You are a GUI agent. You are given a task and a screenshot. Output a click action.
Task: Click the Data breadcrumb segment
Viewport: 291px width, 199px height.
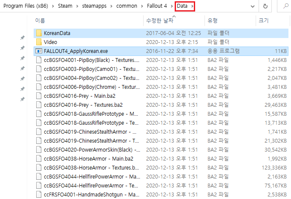coord(182,6)
